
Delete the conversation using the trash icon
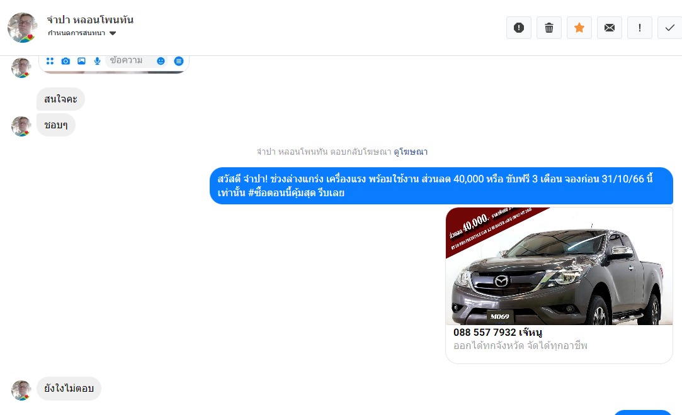coord(549,28)
